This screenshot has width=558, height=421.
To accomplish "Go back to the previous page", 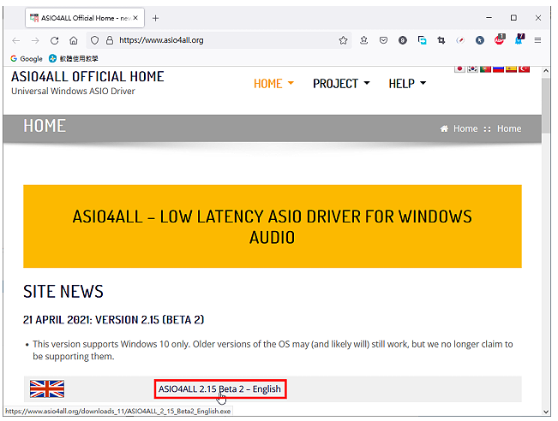I will 16,40.
